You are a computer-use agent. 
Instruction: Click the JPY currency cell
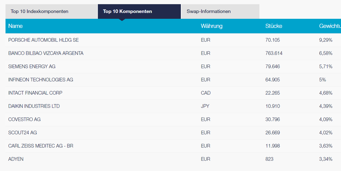pos(205,106)
